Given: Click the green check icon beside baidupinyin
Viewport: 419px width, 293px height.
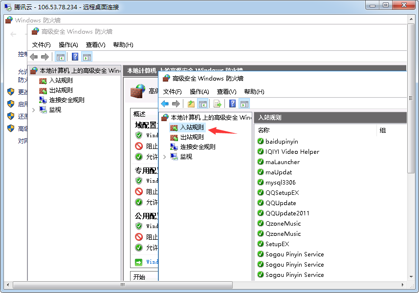Looking at the screenshot, I should pos(261,141).
